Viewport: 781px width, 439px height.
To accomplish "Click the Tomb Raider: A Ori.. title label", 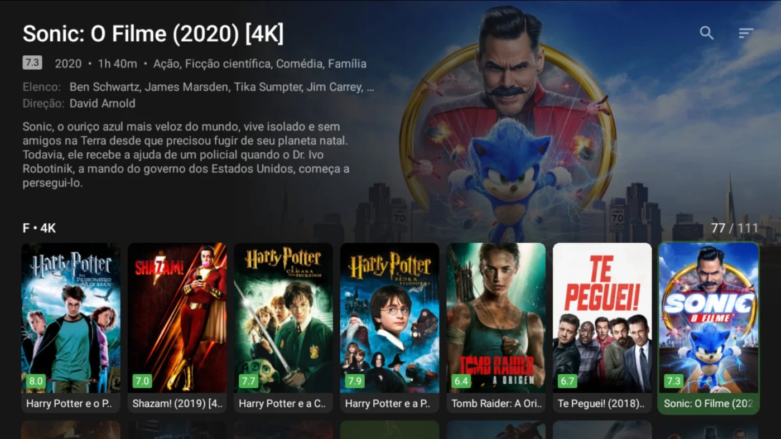I will [496, 403].
